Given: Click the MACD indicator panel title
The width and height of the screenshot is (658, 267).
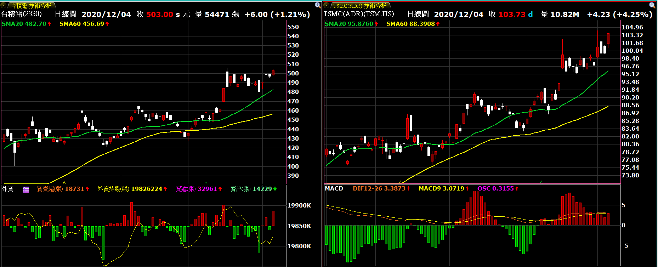Looking at the screenshot, I should [334, 188].
